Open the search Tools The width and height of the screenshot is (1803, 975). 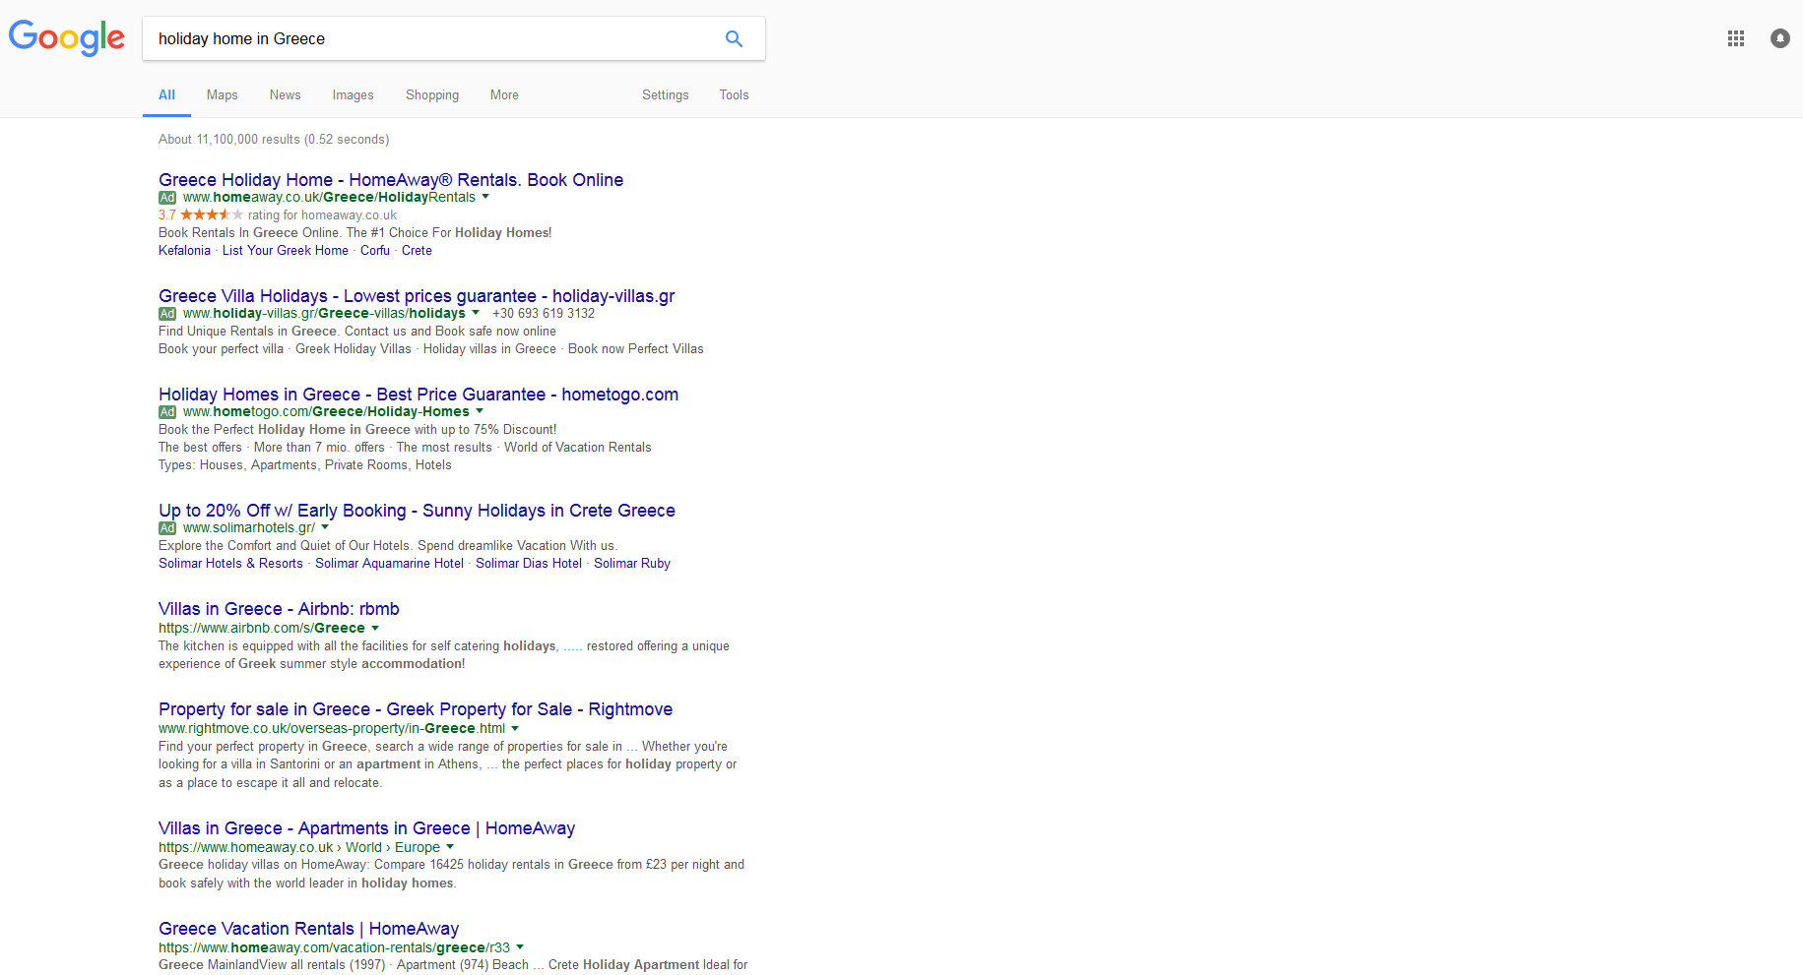click(x=734, y=95)
